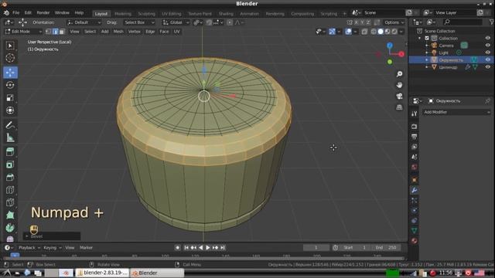Play the animation forward
The image size is (495, 278).
click(x=208, y=248)
